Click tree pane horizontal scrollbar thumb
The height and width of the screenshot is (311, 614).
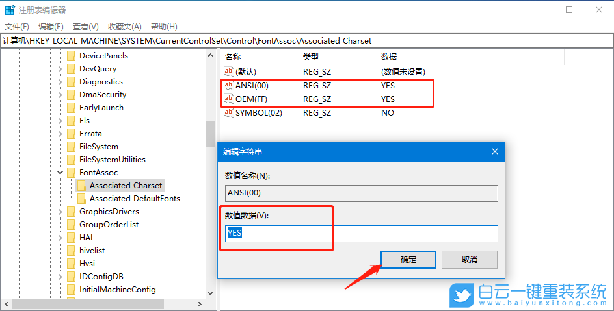point(88,304)
